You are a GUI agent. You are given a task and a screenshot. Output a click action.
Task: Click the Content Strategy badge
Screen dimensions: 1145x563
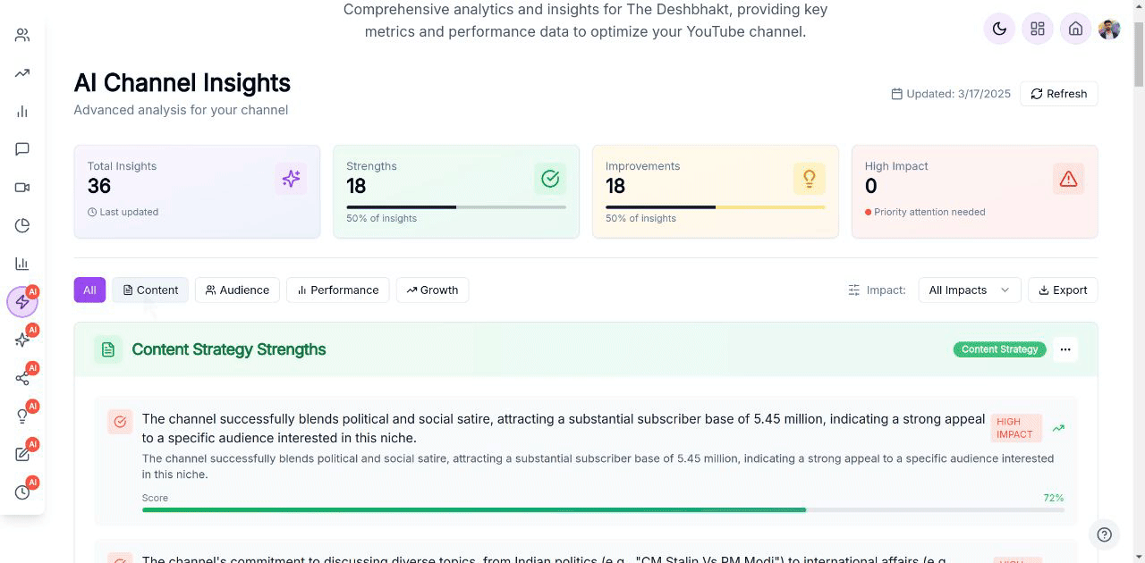(x=1000, y=349)
